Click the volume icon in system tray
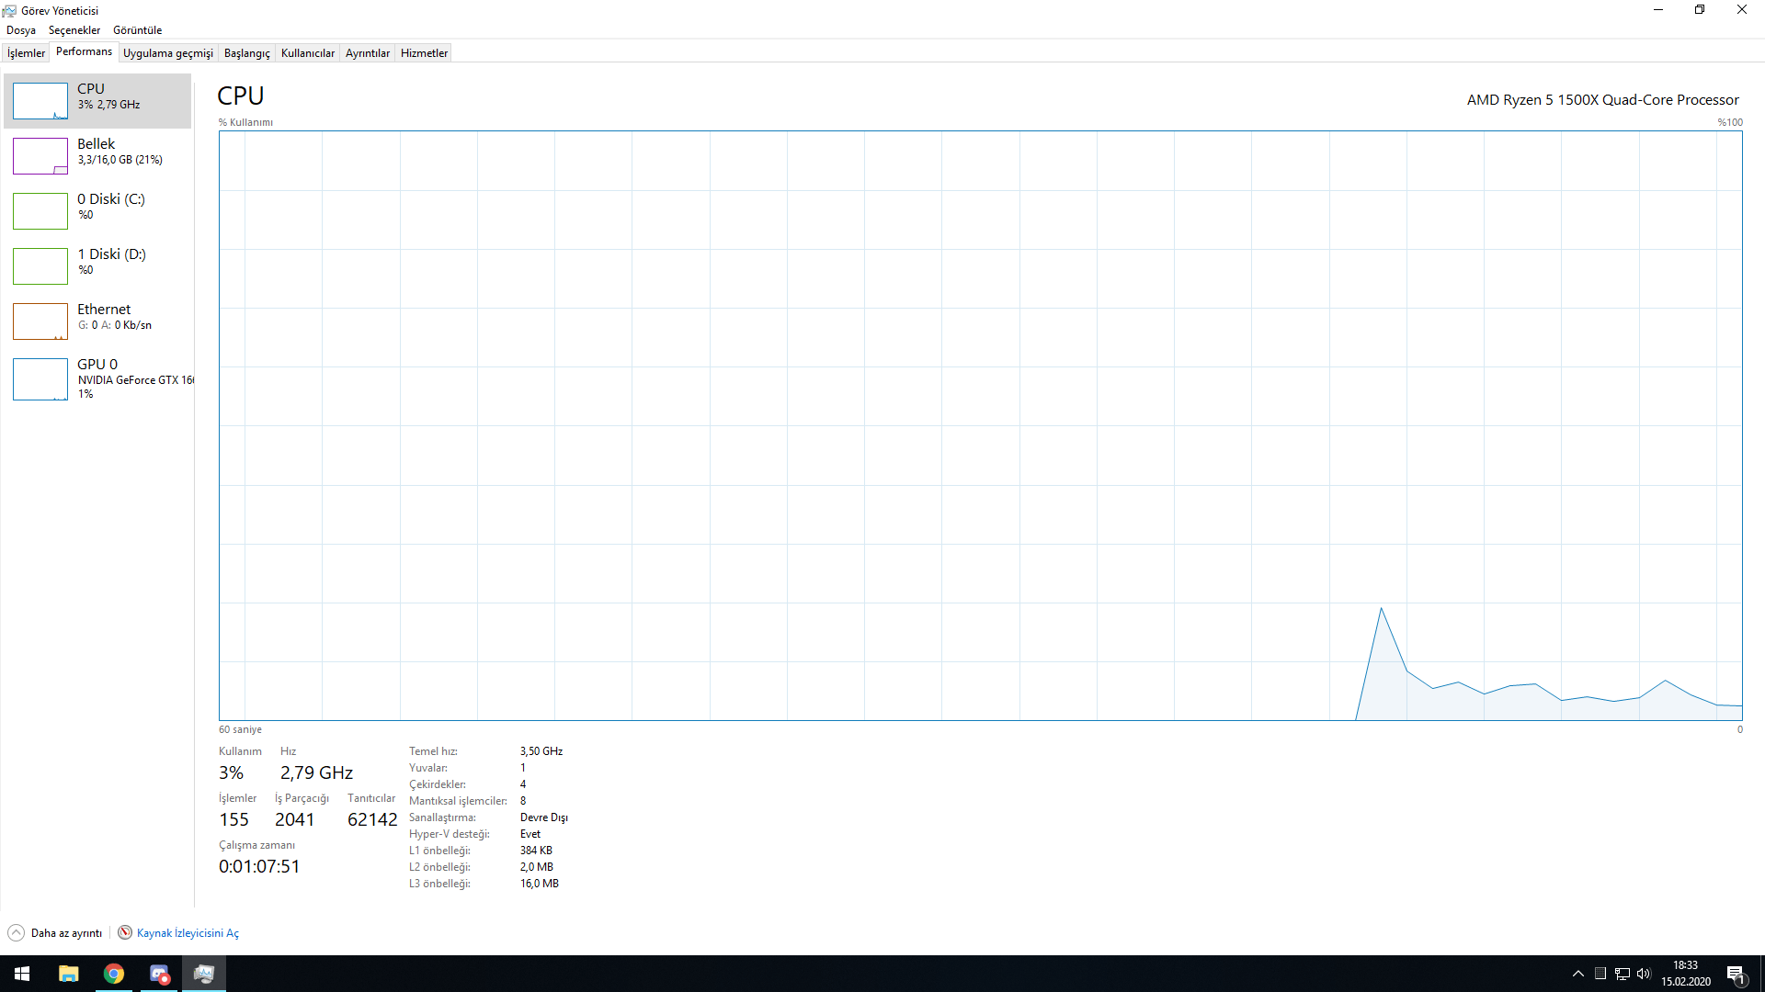 click(x=1644, y=974)
